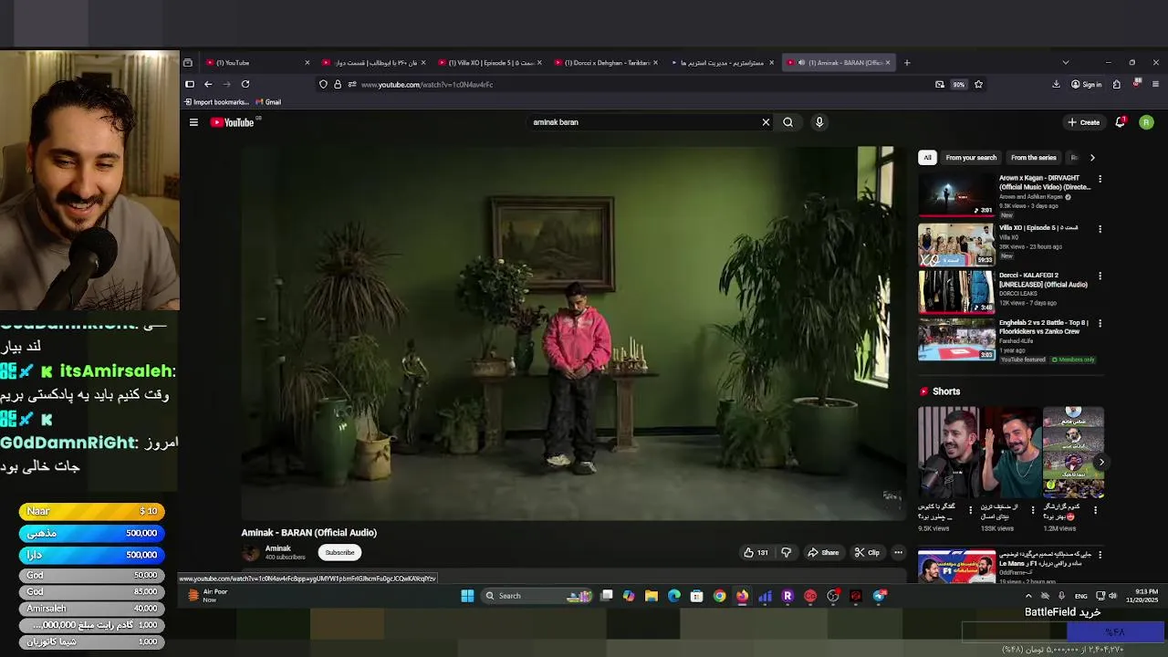
Task: Focus the 'aminak baran' search box
Action: 643,122
